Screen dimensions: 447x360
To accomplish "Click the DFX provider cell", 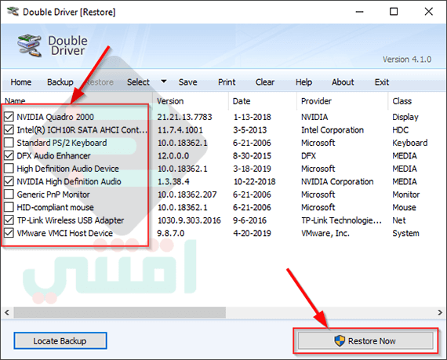I will (x=308, y=155).
